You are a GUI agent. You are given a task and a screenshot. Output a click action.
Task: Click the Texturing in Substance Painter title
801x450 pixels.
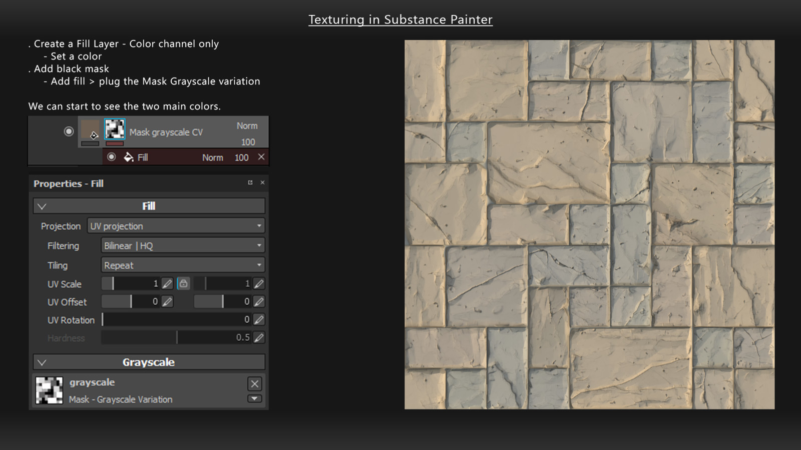click(400, 19)
